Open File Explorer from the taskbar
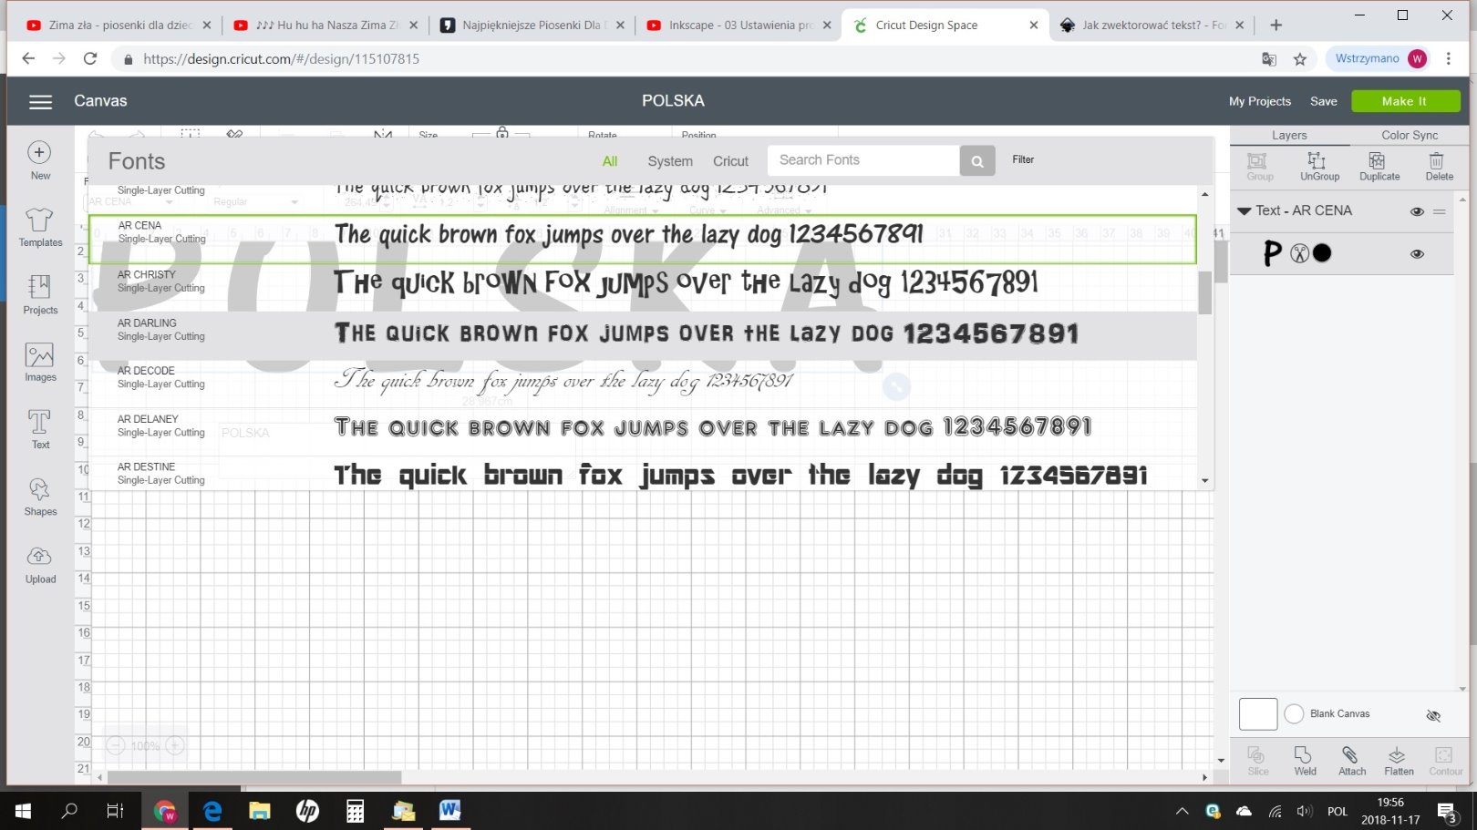This screenshot has width=1477, height=830. pos(260,810)
